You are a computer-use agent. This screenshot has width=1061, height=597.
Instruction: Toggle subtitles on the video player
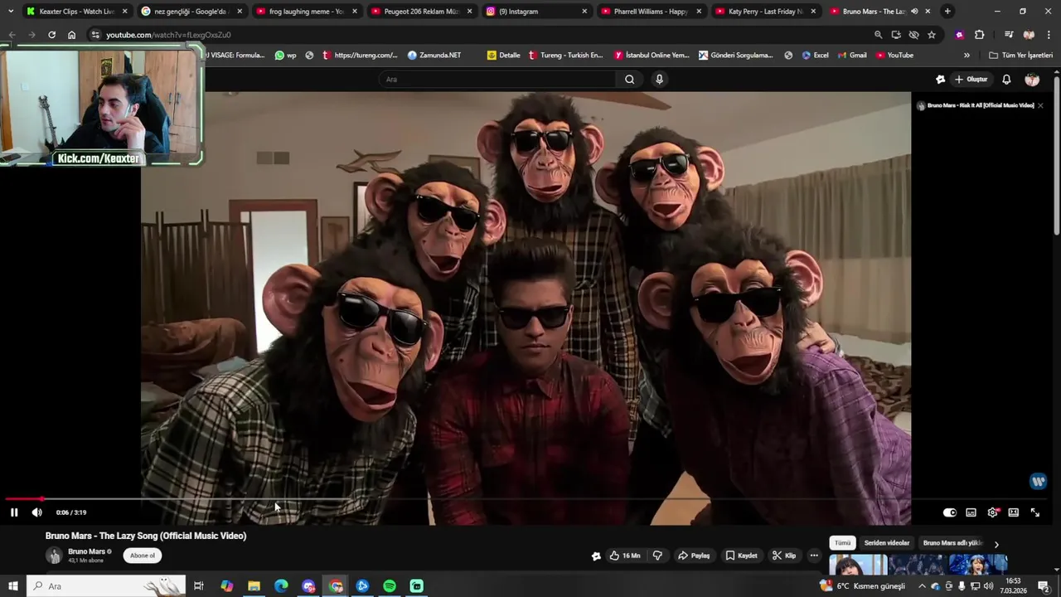pos(971,512)
